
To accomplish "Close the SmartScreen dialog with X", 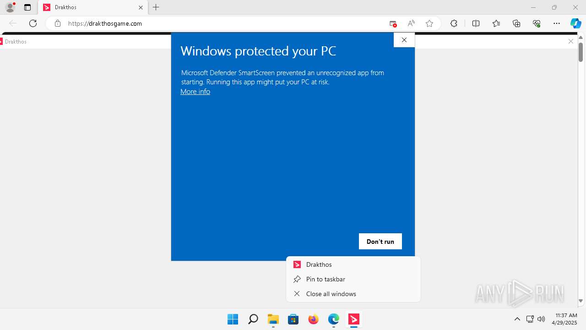I will point(404,40).
